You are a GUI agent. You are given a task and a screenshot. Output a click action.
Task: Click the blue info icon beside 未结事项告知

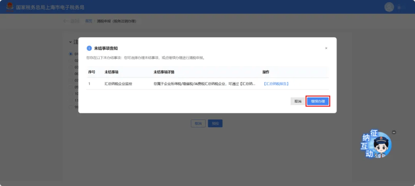(89, 48)
